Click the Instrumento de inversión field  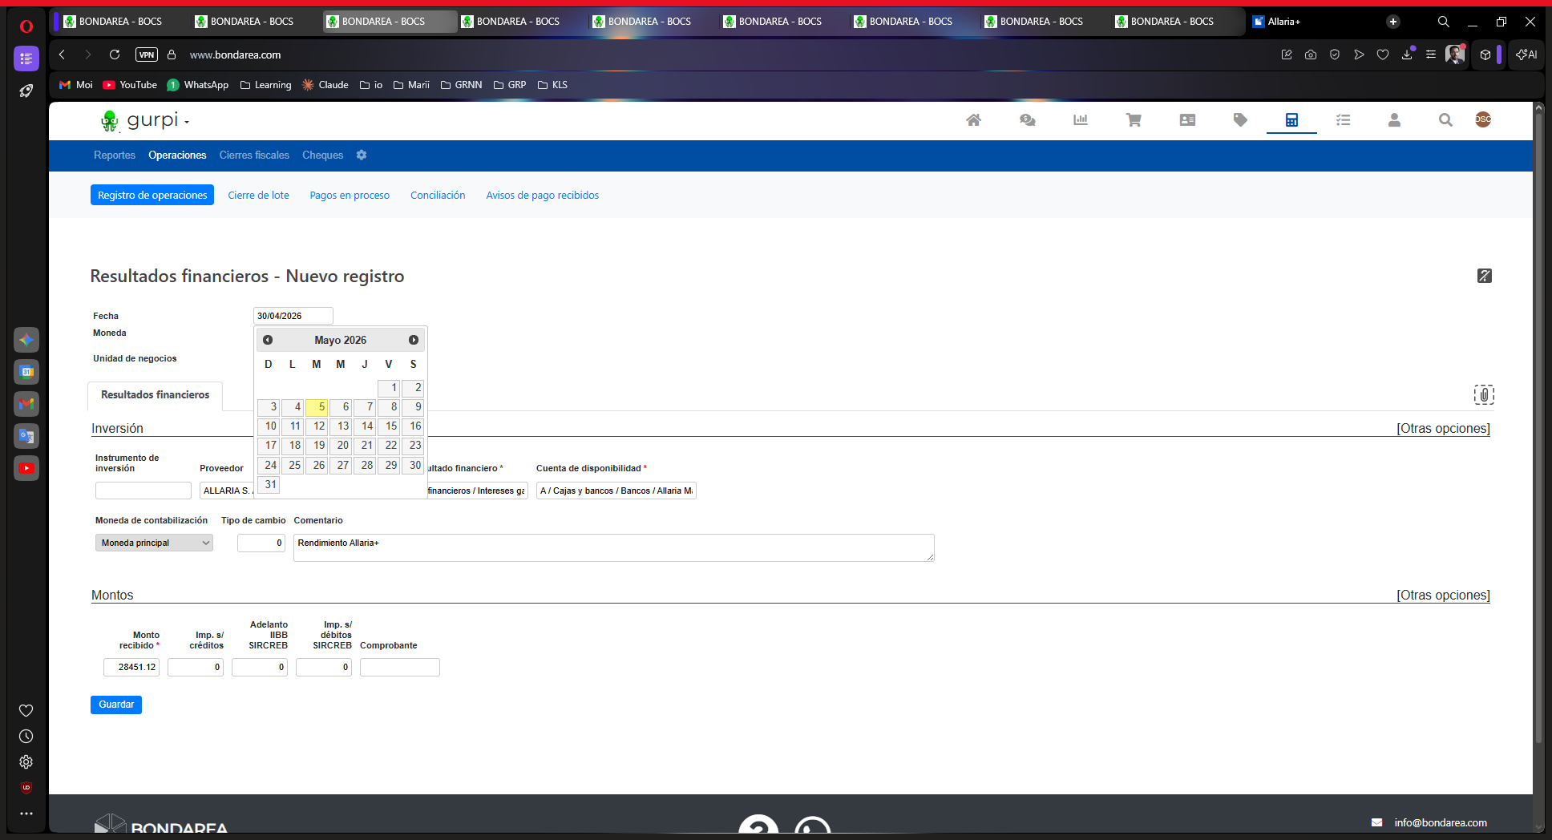pos(143,491)
